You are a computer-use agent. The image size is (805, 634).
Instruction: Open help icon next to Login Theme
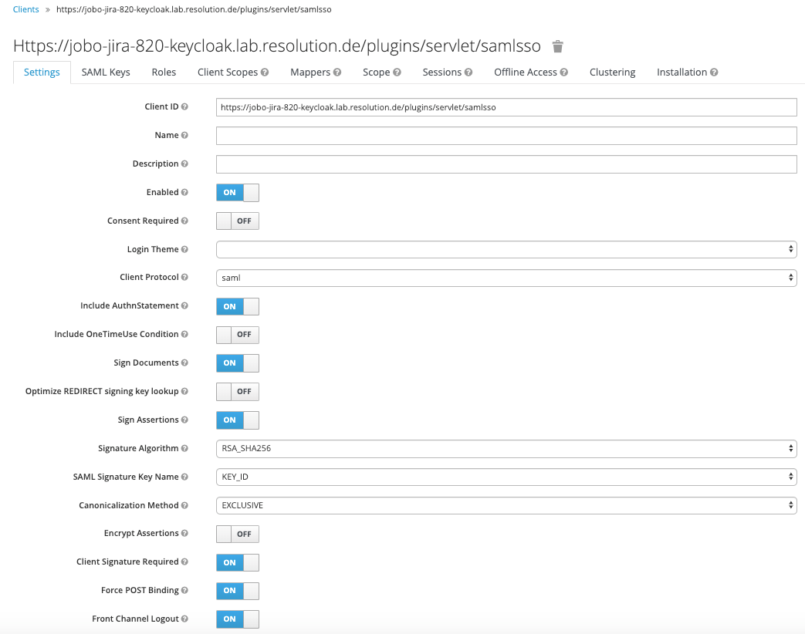[x=184, y=249]
